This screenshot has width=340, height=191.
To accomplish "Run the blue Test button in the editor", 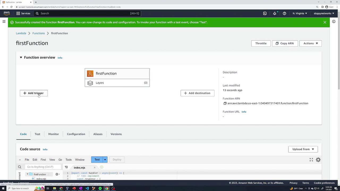I will pyautogui.click(x=97, y=160).
